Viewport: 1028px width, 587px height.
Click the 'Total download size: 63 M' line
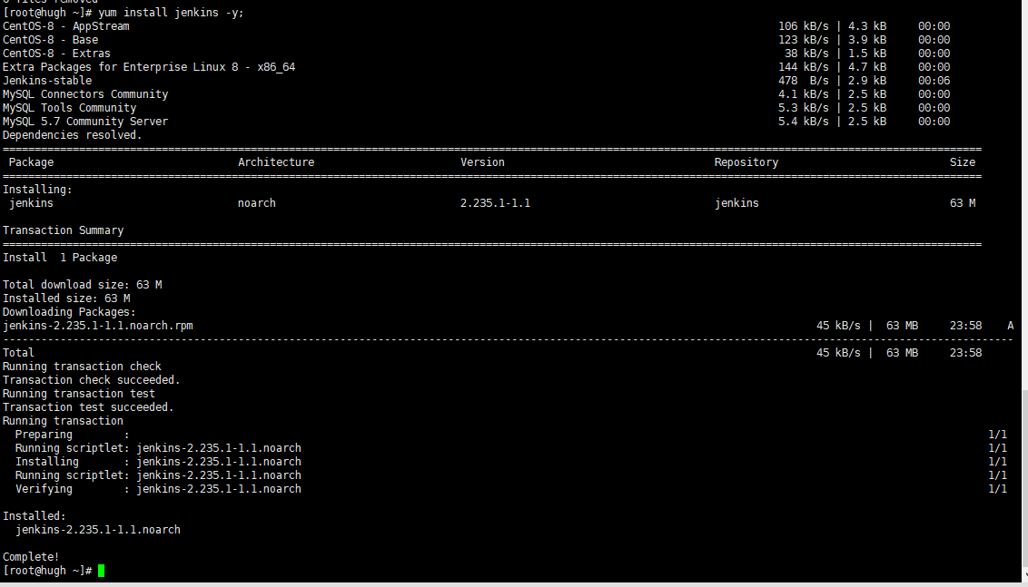pyautogui.click(x=83, y=285)
